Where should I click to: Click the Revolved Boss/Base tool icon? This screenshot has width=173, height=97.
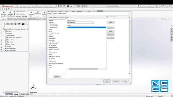tap(10, 13)
